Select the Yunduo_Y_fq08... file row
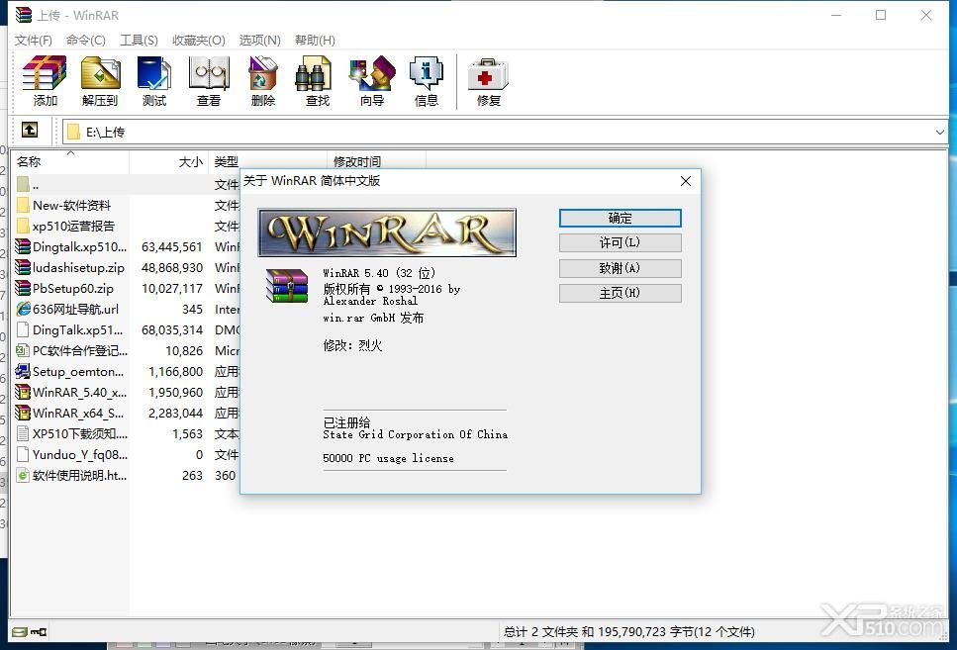The height and width of the screenshot is (650, 957). click(126, 454)
